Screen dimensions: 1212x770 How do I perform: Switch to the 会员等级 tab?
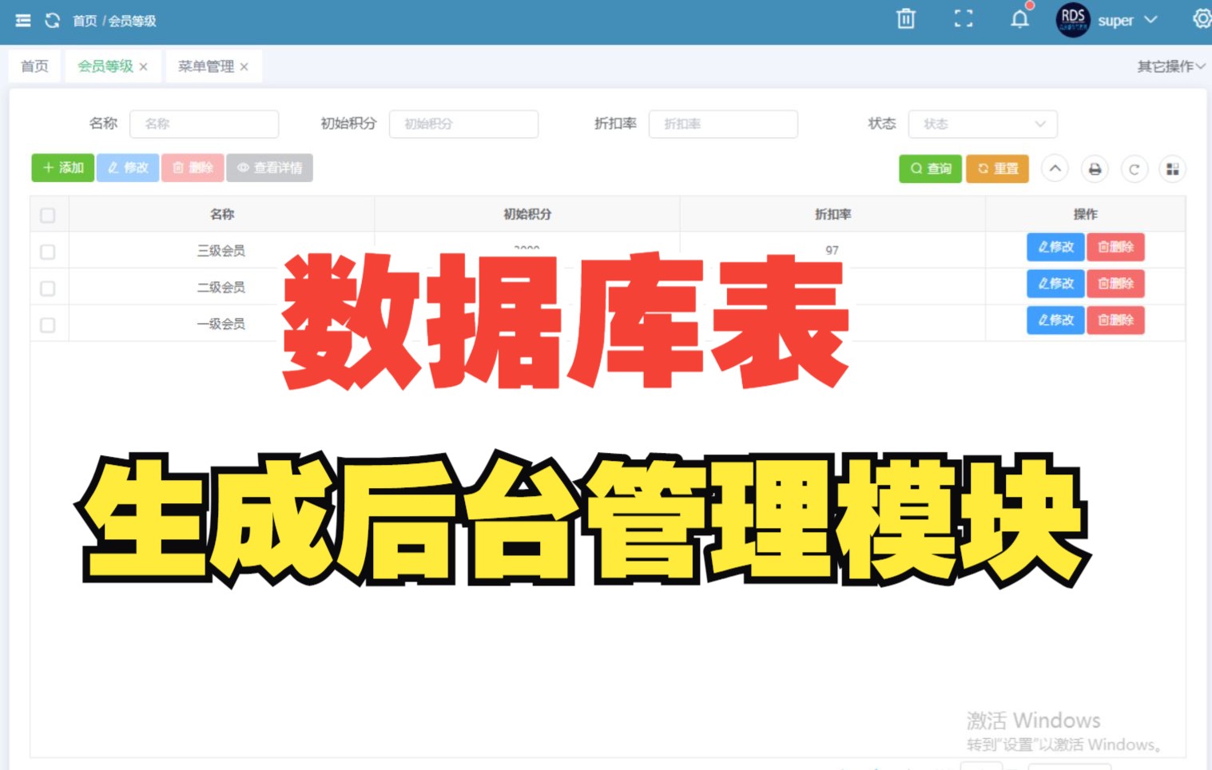click(x=105, y=66)
